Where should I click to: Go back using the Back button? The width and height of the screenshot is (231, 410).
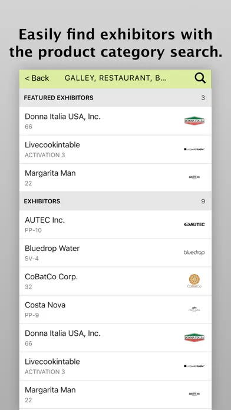point(37,78)
